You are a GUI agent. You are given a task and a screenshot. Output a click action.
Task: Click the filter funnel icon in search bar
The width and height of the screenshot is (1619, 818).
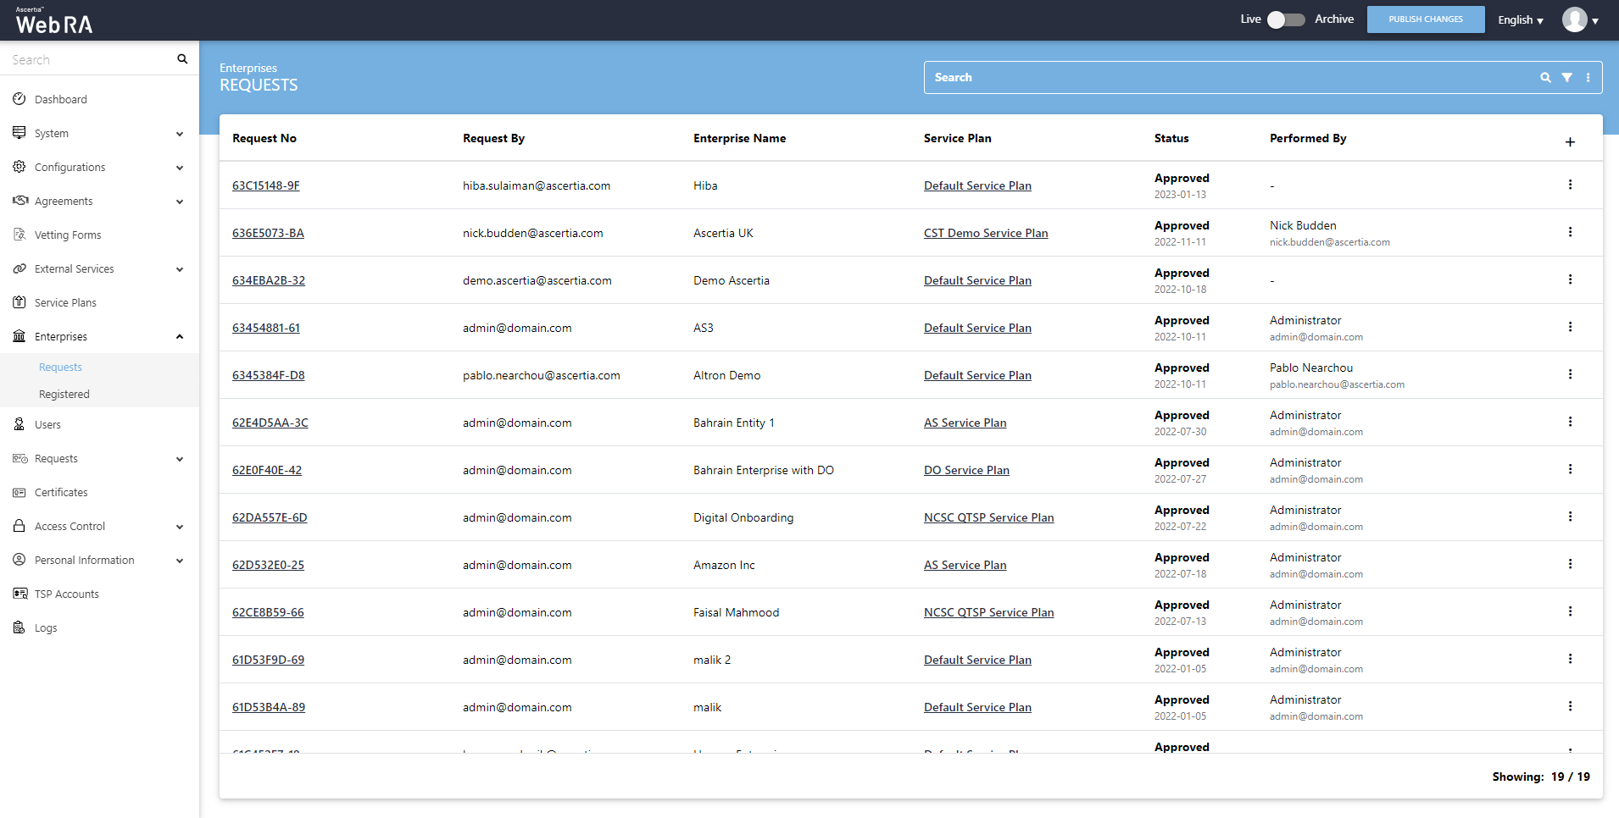1566,77
